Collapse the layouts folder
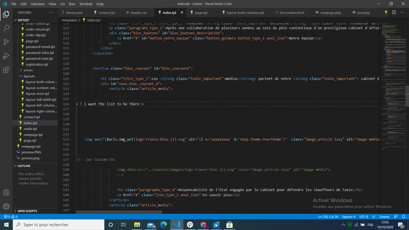Viewport: 409px width, 230px height. coord(29,76)
